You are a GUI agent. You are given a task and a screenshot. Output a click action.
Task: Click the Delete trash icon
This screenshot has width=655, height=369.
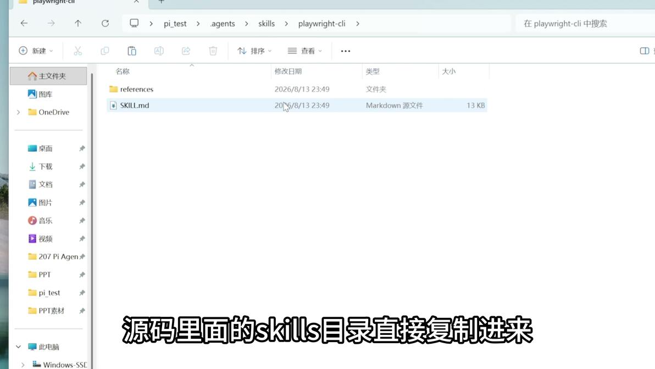tap(213, 51)
